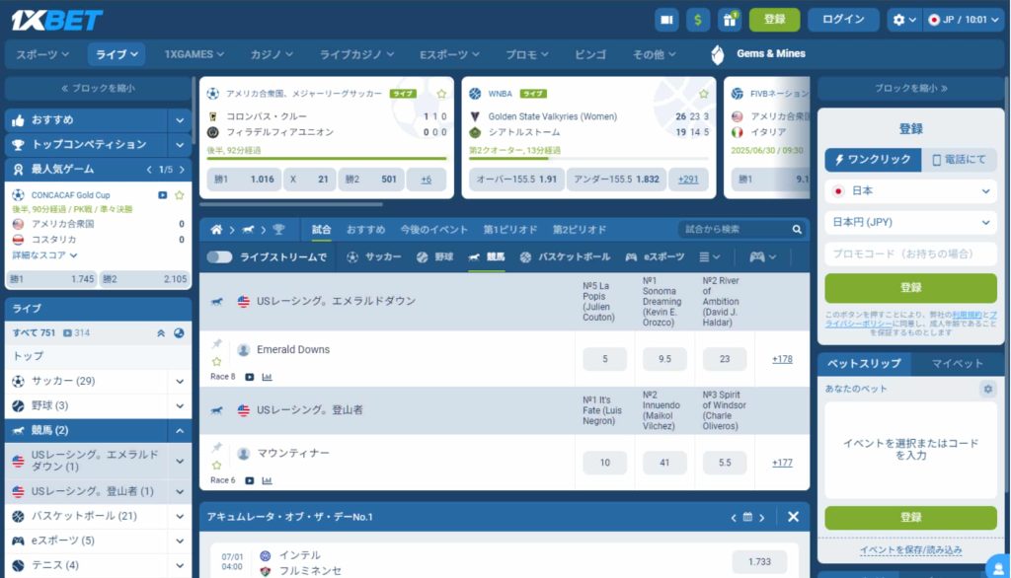Select odds 9.5 for Sonoma Dreaming

[664, 359]
